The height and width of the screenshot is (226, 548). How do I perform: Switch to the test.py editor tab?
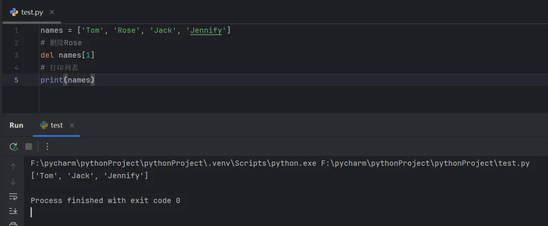[32, 12]
